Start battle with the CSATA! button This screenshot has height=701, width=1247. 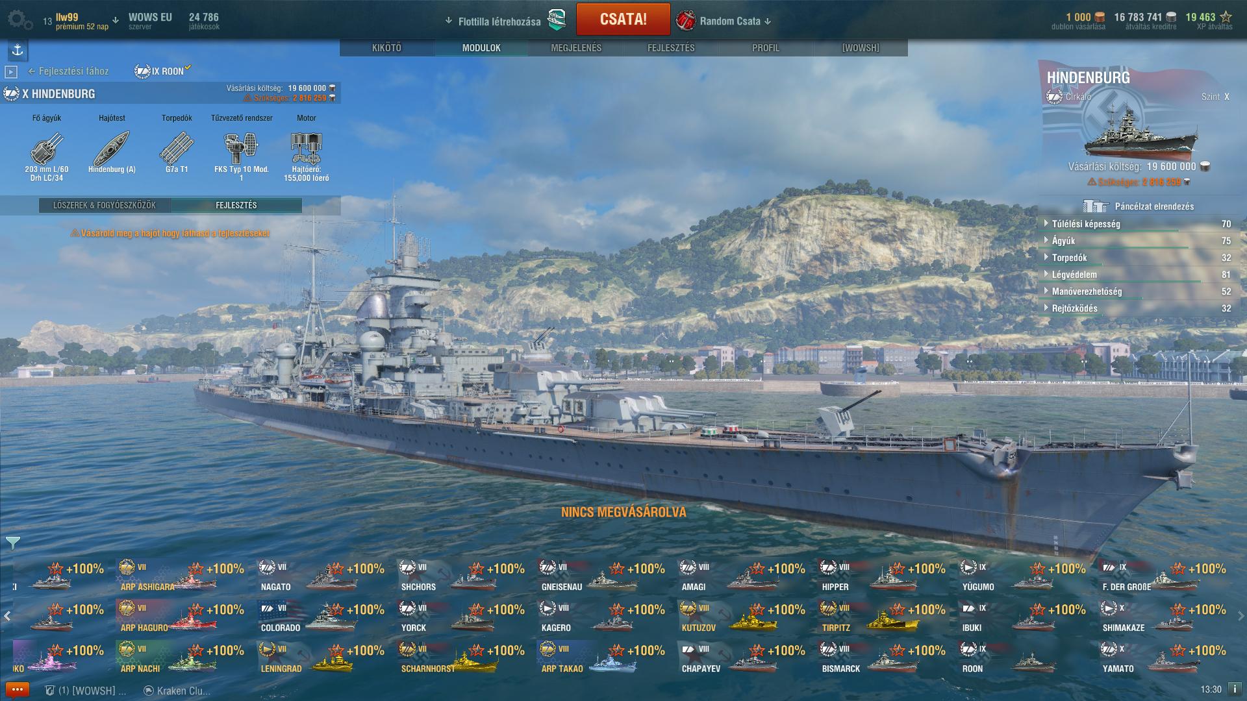tap(623, 19)
